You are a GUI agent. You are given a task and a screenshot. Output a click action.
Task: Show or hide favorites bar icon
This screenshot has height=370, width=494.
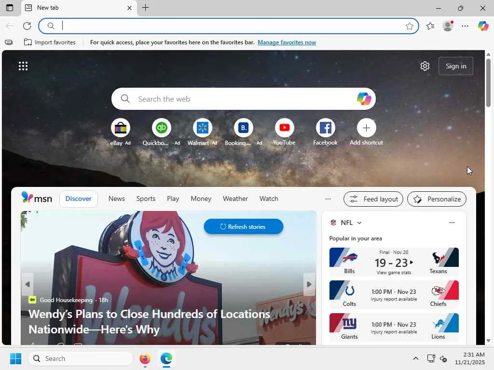(9, 42)
